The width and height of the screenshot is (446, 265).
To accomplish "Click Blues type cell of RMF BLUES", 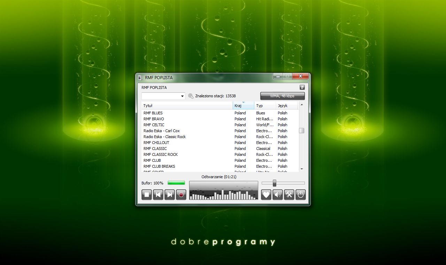I will point(261,113).
